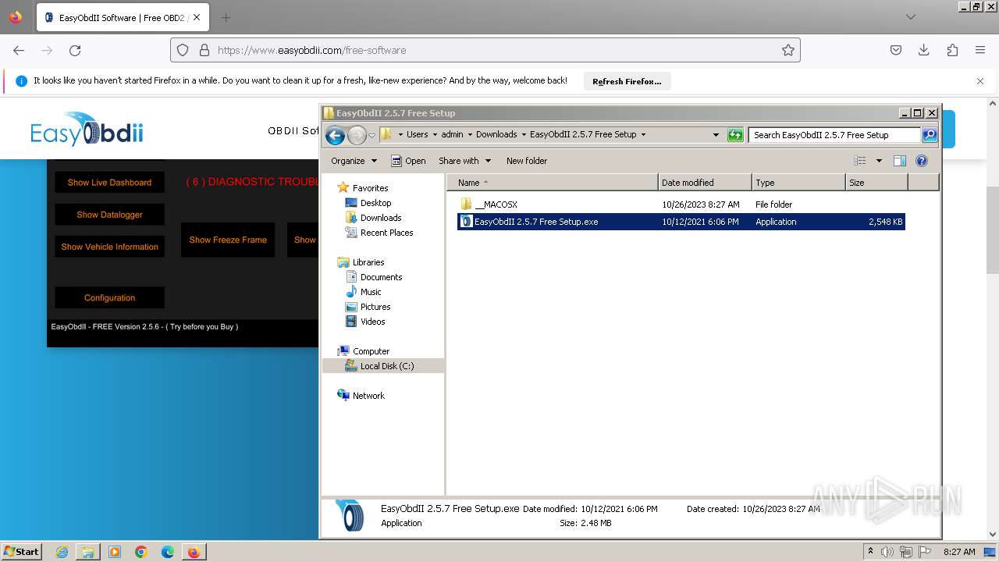Bookmark this page with star icon
999x562 pixels.
(x=788, y=50)
